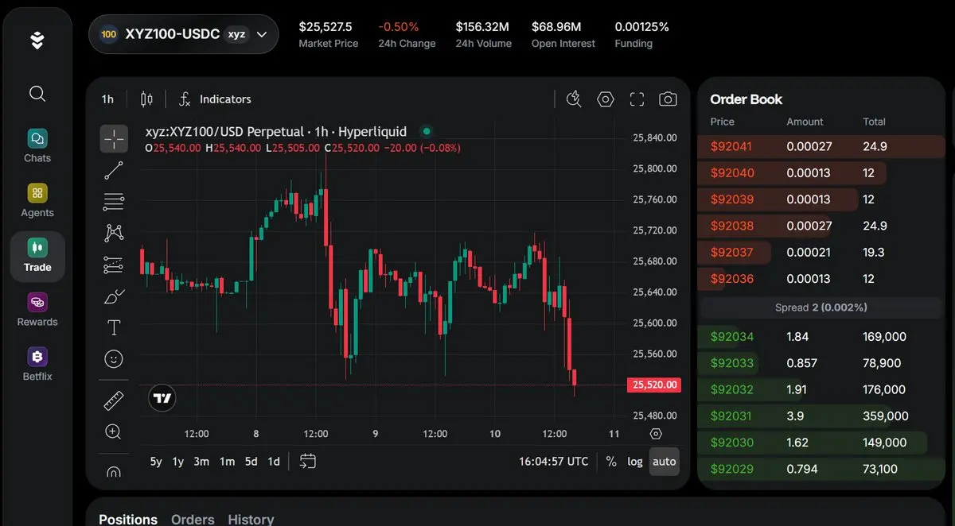Screen dimensions: 955x526
Task: Click the ask price $92036
Action: pos(731,279)
